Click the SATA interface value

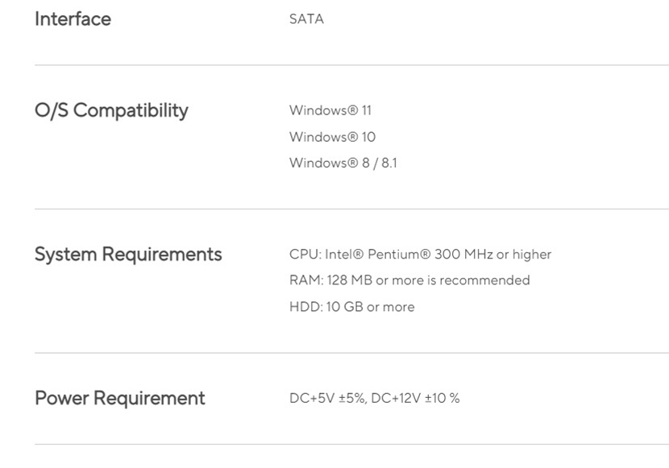click(x=306, y=19)
